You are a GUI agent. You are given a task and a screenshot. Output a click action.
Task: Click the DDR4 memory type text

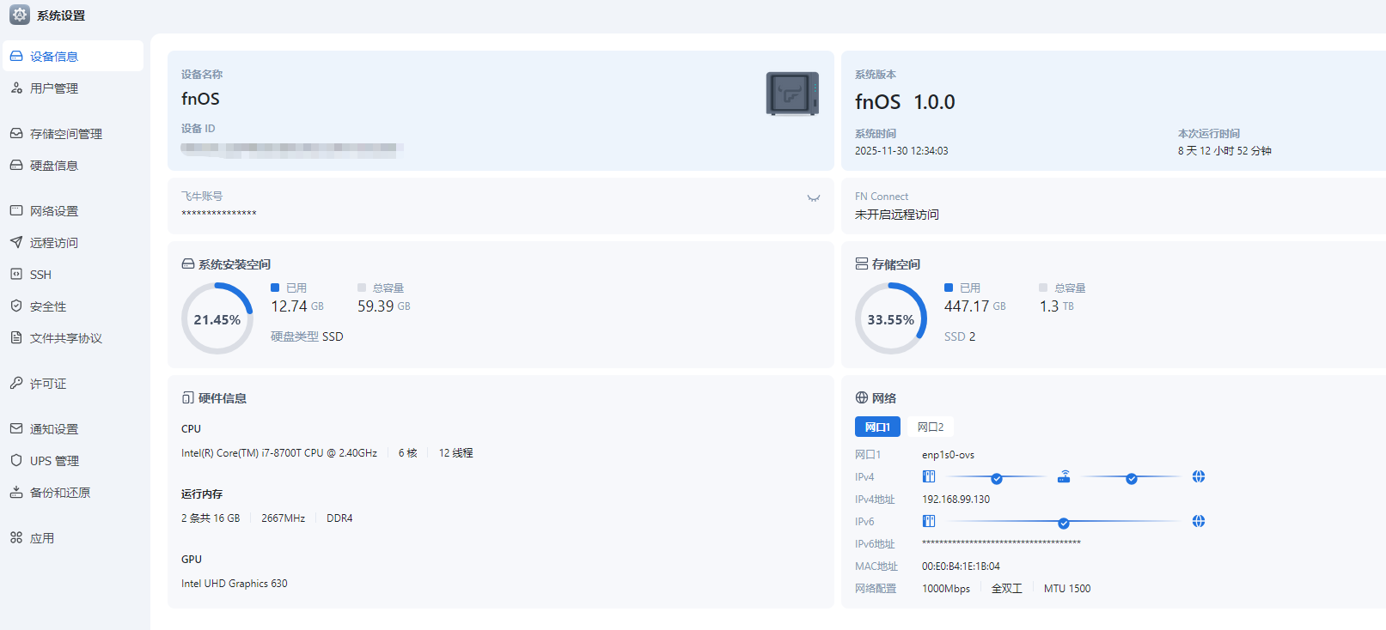(339, 518)
